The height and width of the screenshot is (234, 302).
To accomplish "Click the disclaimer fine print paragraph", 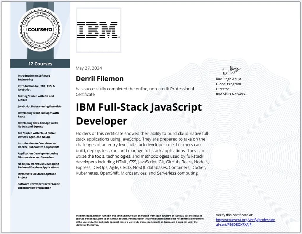I will coord(140,220).
